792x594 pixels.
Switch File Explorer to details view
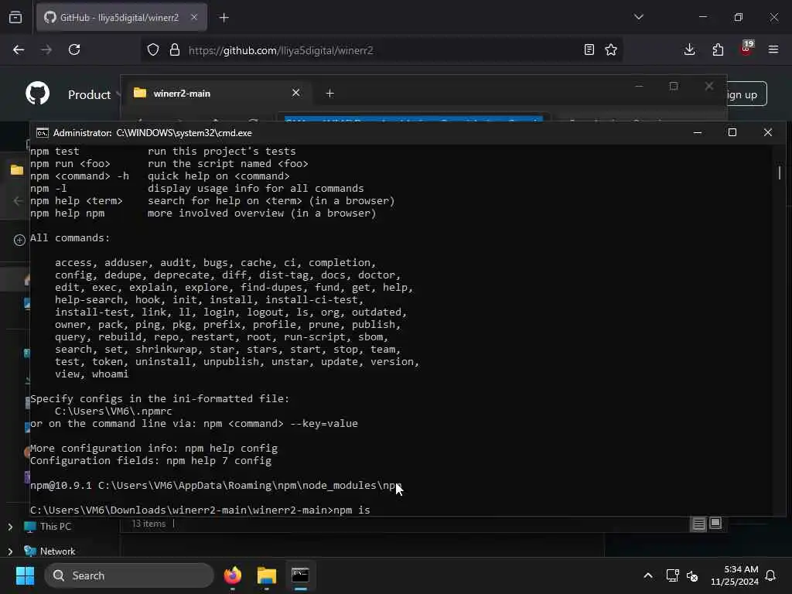699,524
